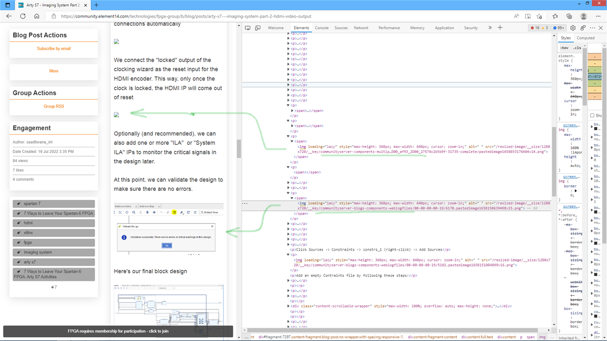Select the 'Add an empty Contraints file' paragraph node
Viewport: 607px width, 341px height.
(353, 275)
